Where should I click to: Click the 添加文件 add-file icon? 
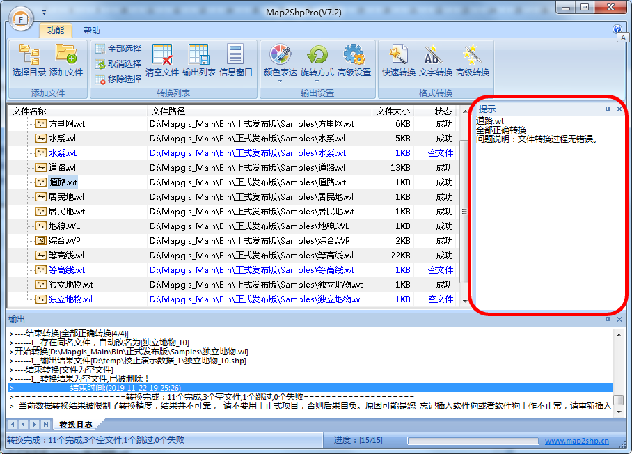66,54
